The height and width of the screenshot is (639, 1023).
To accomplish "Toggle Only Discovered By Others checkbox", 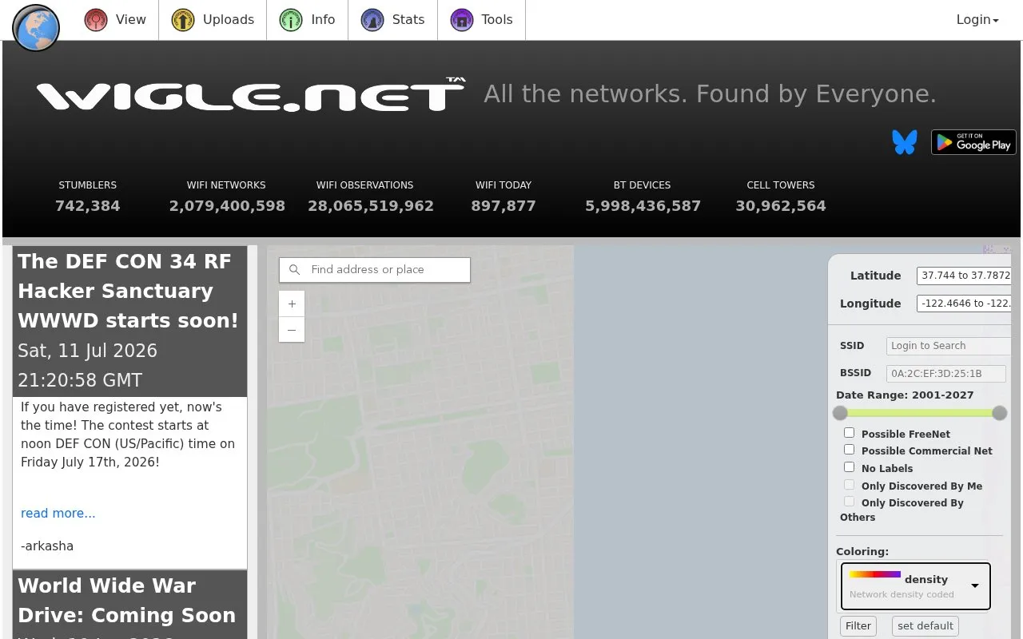I will point(849,502).
